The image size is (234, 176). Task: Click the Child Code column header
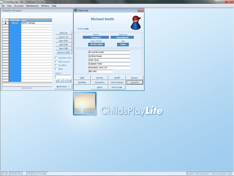15,20
